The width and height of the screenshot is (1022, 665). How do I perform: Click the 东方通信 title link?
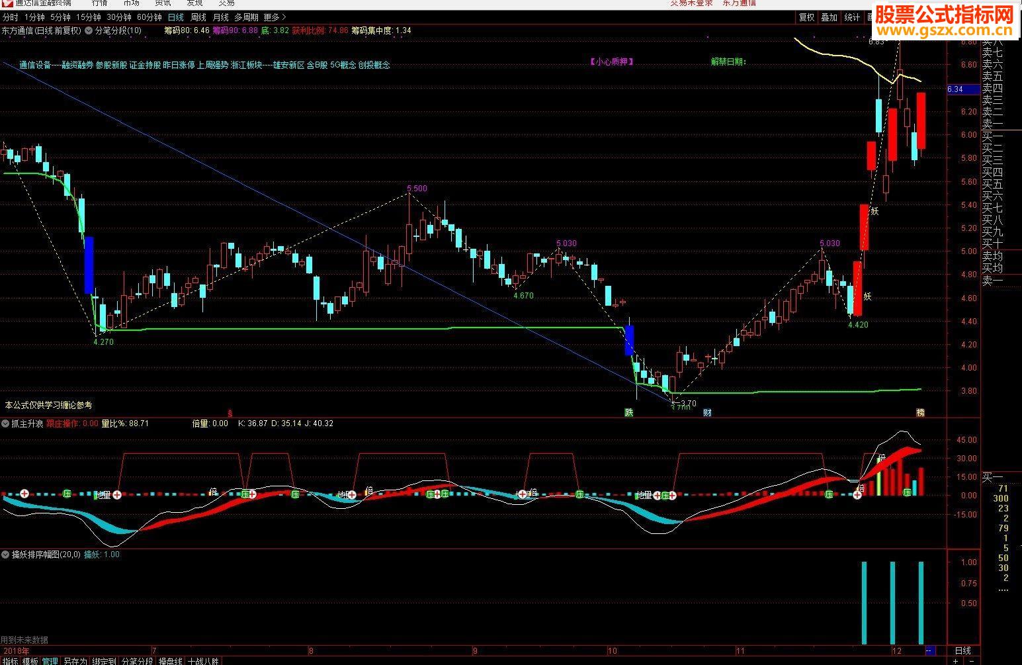739,3
